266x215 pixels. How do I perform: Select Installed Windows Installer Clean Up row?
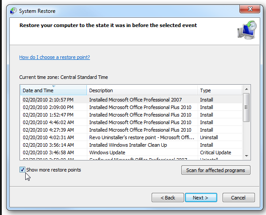point(132,145)
